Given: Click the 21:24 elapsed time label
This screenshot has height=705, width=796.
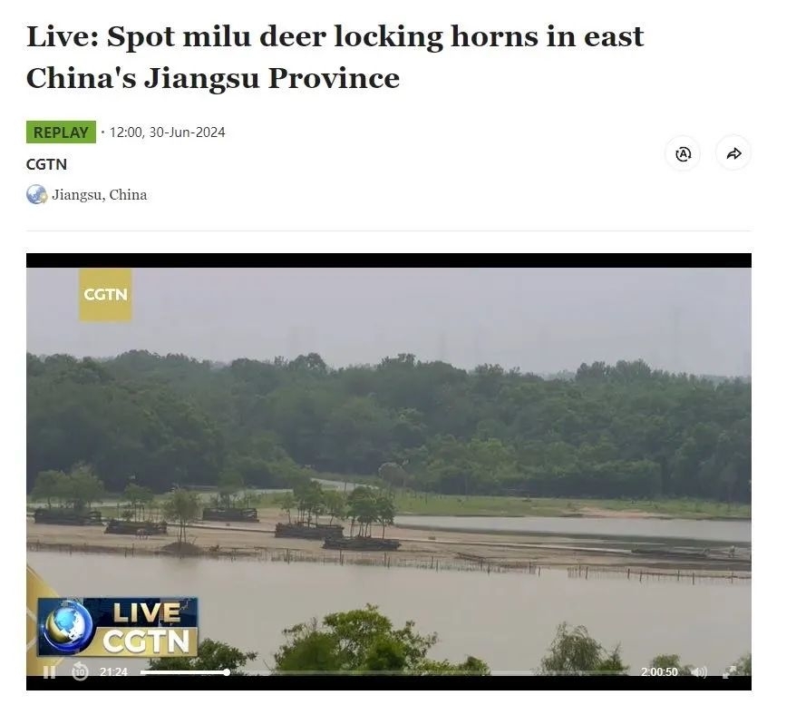Looking at the screenshot, I should click(x=113, y=672).
